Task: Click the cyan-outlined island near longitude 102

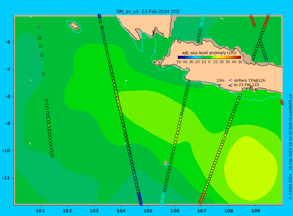Action: (x=74, y=26)
